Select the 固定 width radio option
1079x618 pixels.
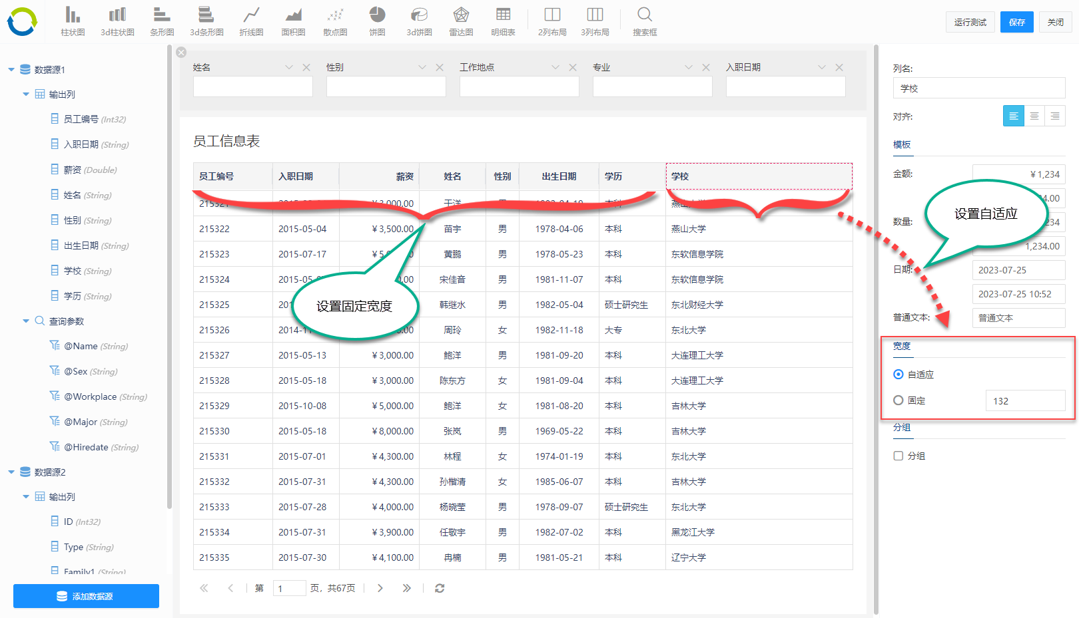point(899,400)
